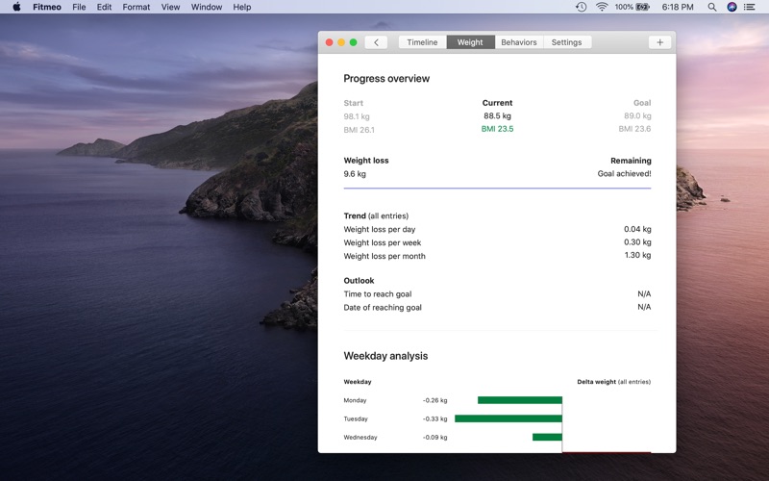Image resolution: width=769 pixels, height=481 pixels.
Task: Click the green BMI 23.5 value
Action: (497, 129)
